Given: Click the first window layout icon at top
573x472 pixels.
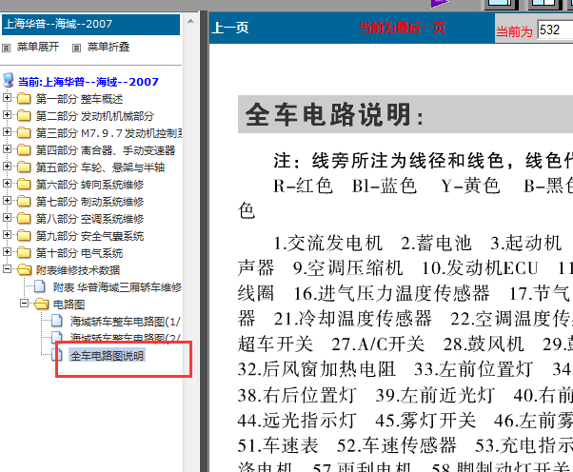Looking at the screenshot, I should click(501, 4).
